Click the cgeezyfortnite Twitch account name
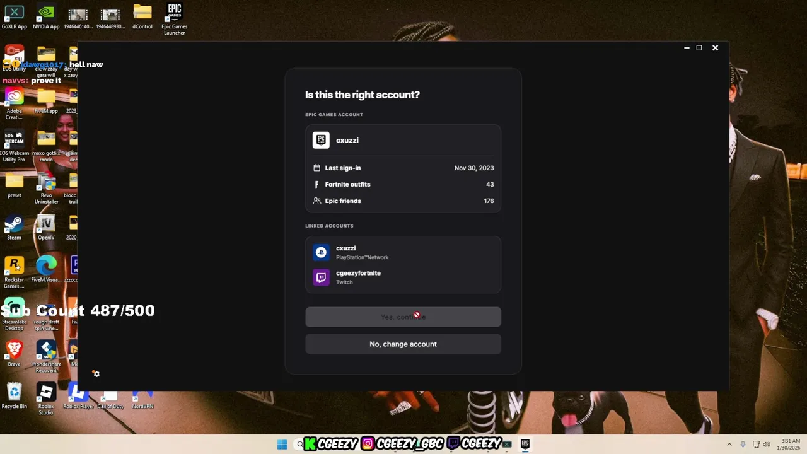 tap(358, 273)
